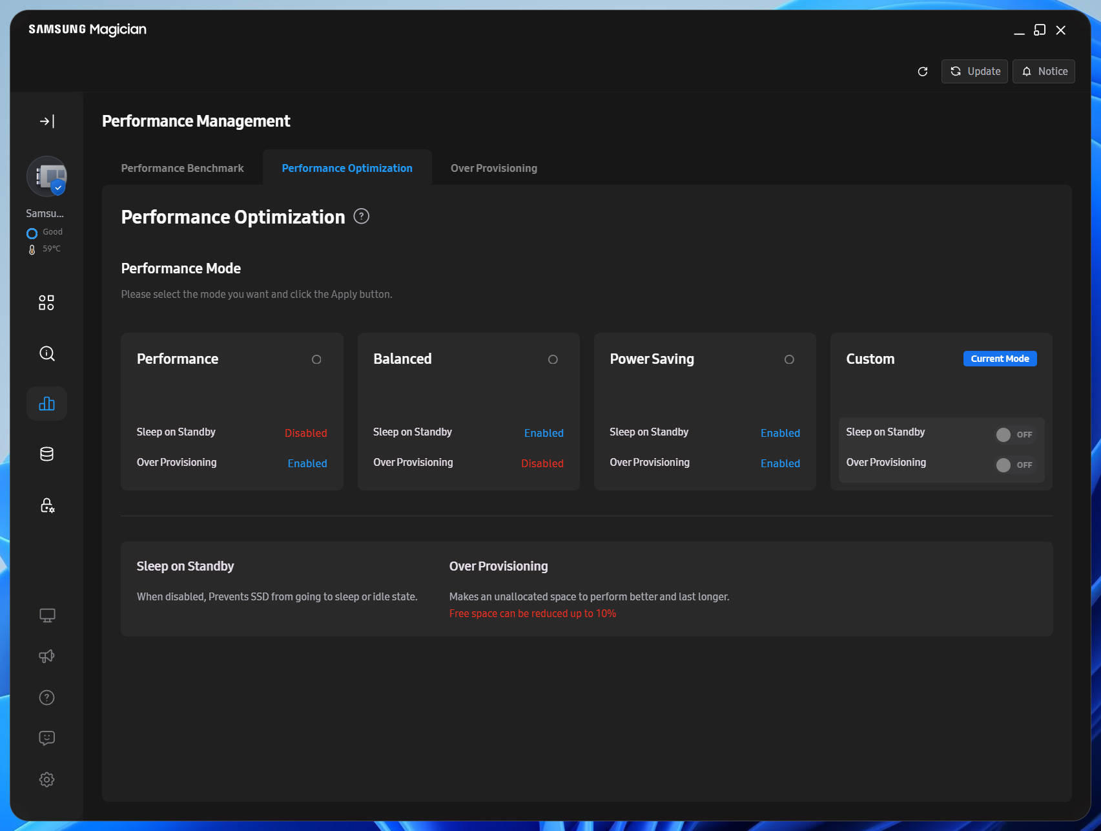Select the Balanced mode radio button

coord(553,359)
